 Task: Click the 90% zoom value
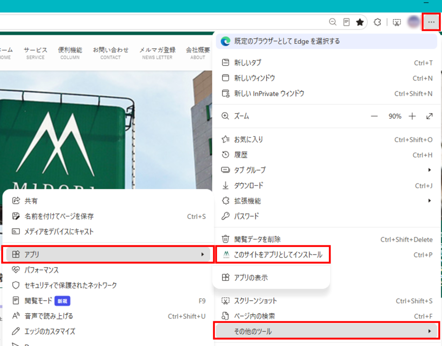pyautogui.click(x=395, y=116)
